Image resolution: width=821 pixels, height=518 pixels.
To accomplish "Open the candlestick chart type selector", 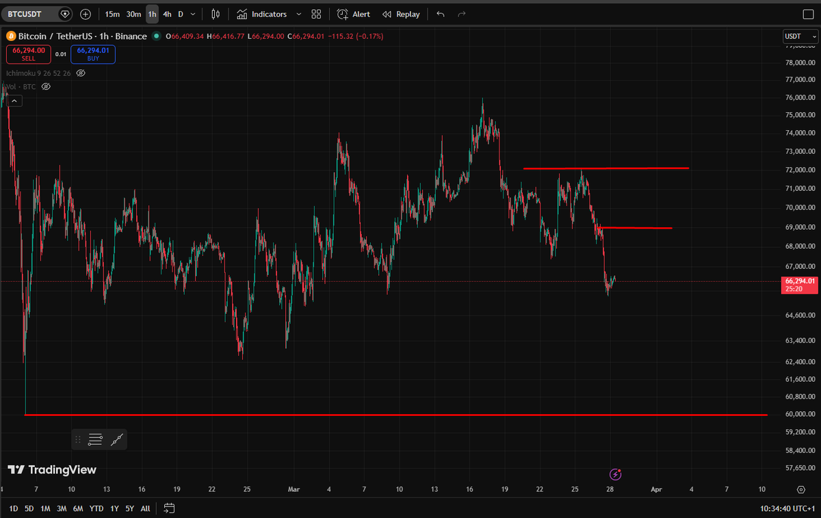I will 216,14.
